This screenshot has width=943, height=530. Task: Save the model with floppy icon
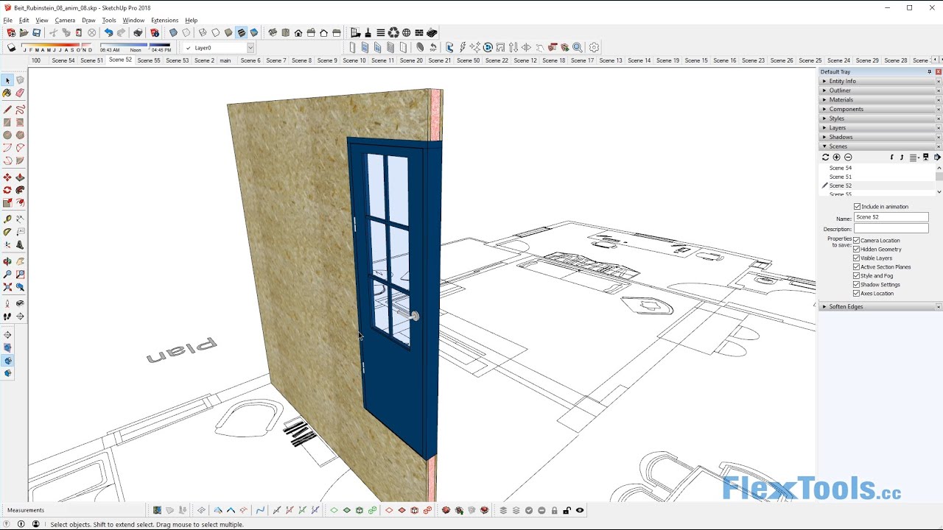click(x=36, y=32)
